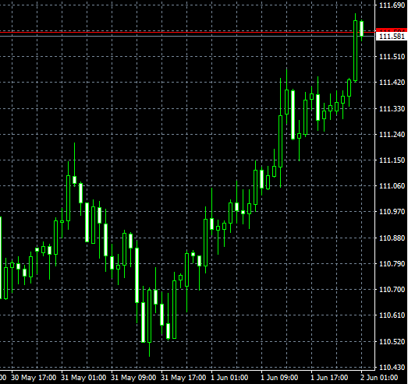Click the 110.430 price scale label
The height and width of the screenshot is (384, 408).
pos(392,367)
